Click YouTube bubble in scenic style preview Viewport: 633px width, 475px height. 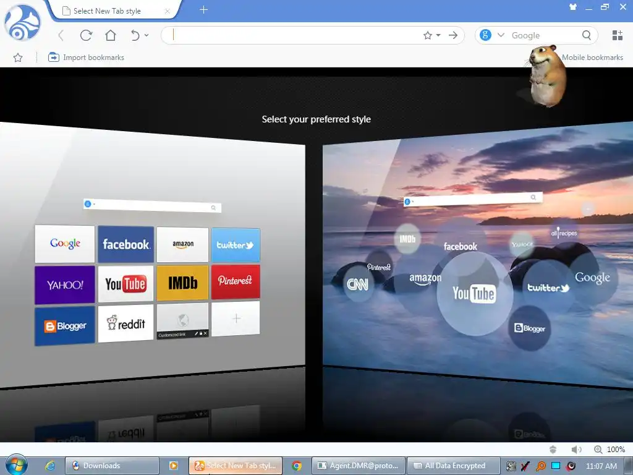pyautogui.click(x=475, y=294)
